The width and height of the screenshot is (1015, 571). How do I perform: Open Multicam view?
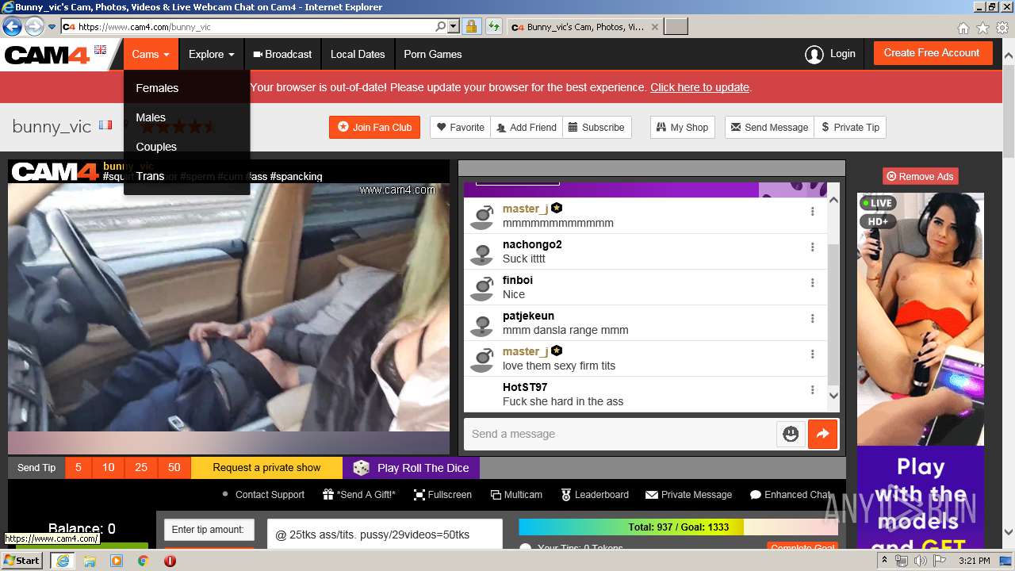516,495
